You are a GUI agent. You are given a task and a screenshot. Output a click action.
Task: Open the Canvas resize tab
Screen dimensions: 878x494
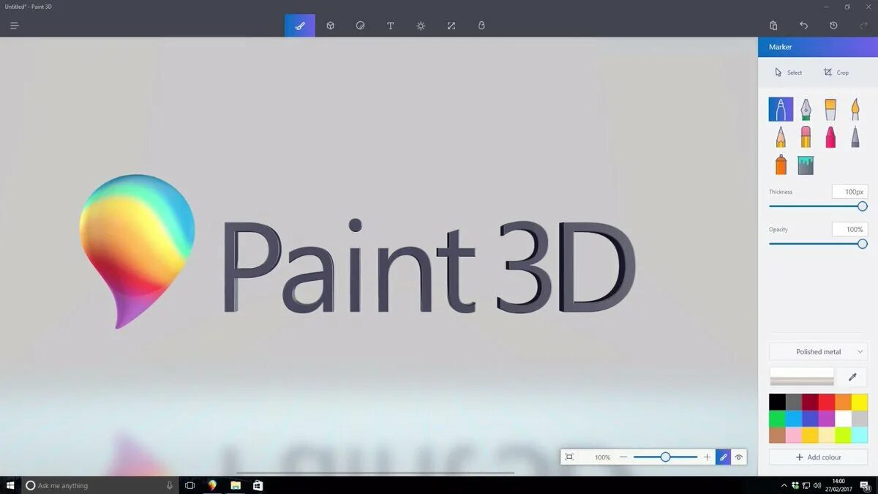[x=451, y=26]
